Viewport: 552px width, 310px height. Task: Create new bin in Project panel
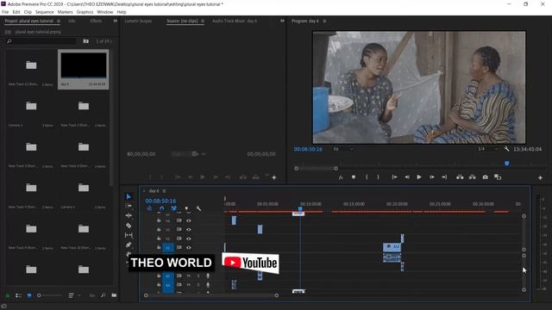point(114,295)
